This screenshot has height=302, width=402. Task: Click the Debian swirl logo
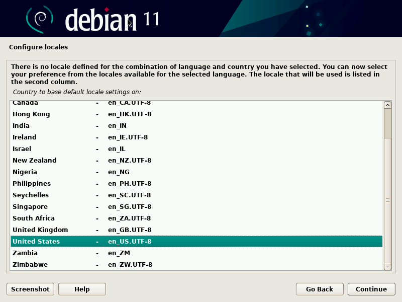pos(40,19)
